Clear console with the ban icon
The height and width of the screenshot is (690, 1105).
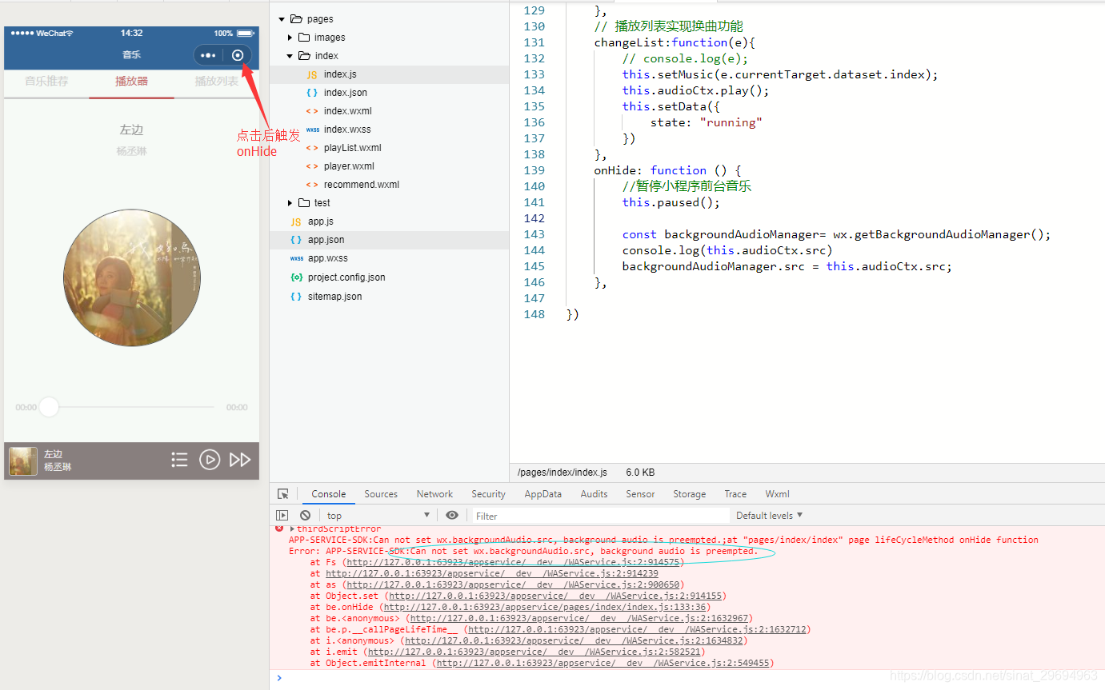(x=305, y=516)
